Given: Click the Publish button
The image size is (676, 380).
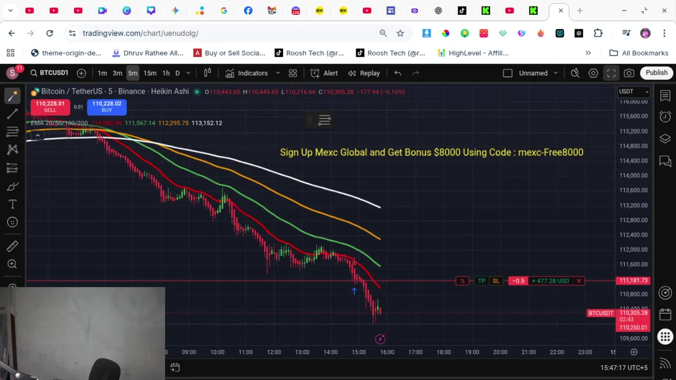Looking at the screenshot, I should pos(656,73).
